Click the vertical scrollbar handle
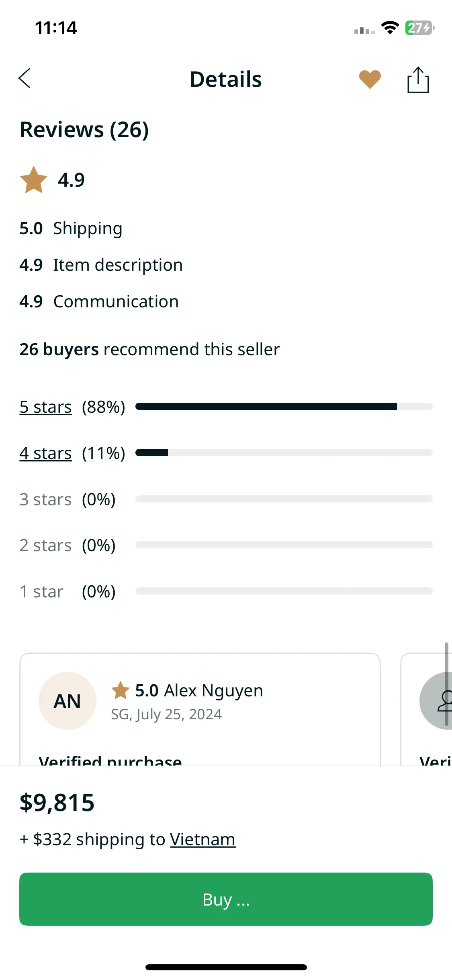This screenshot has width=452, height=980. point(446,684)
